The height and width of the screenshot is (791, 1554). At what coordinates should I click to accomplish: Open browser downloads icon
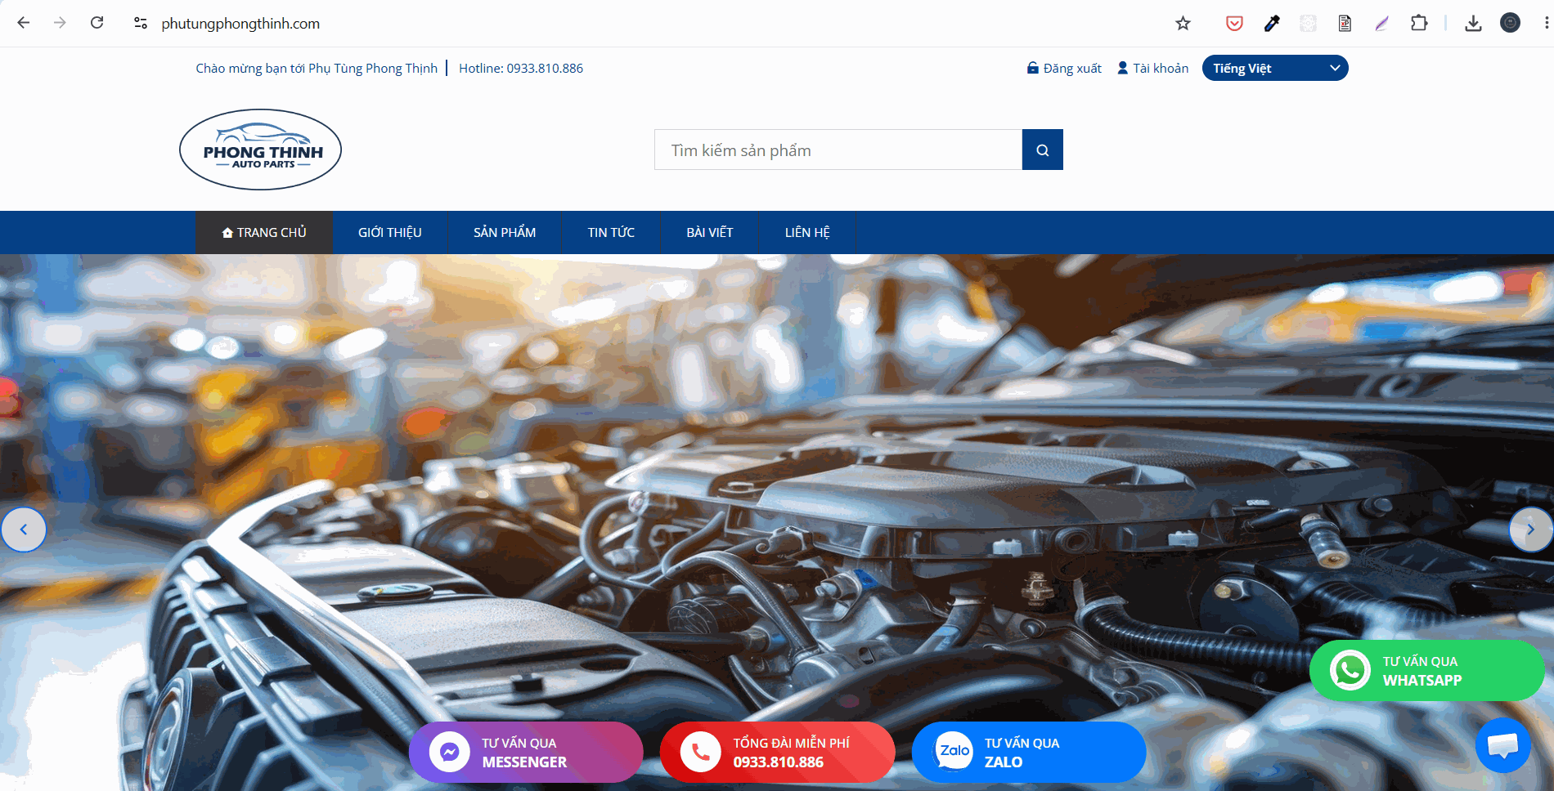pyautogui.click(x=1473, y=23)
